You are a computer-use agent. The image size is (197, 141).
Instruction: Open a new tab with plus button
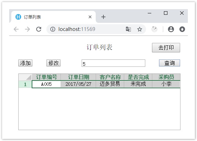(x=103, y=17)
